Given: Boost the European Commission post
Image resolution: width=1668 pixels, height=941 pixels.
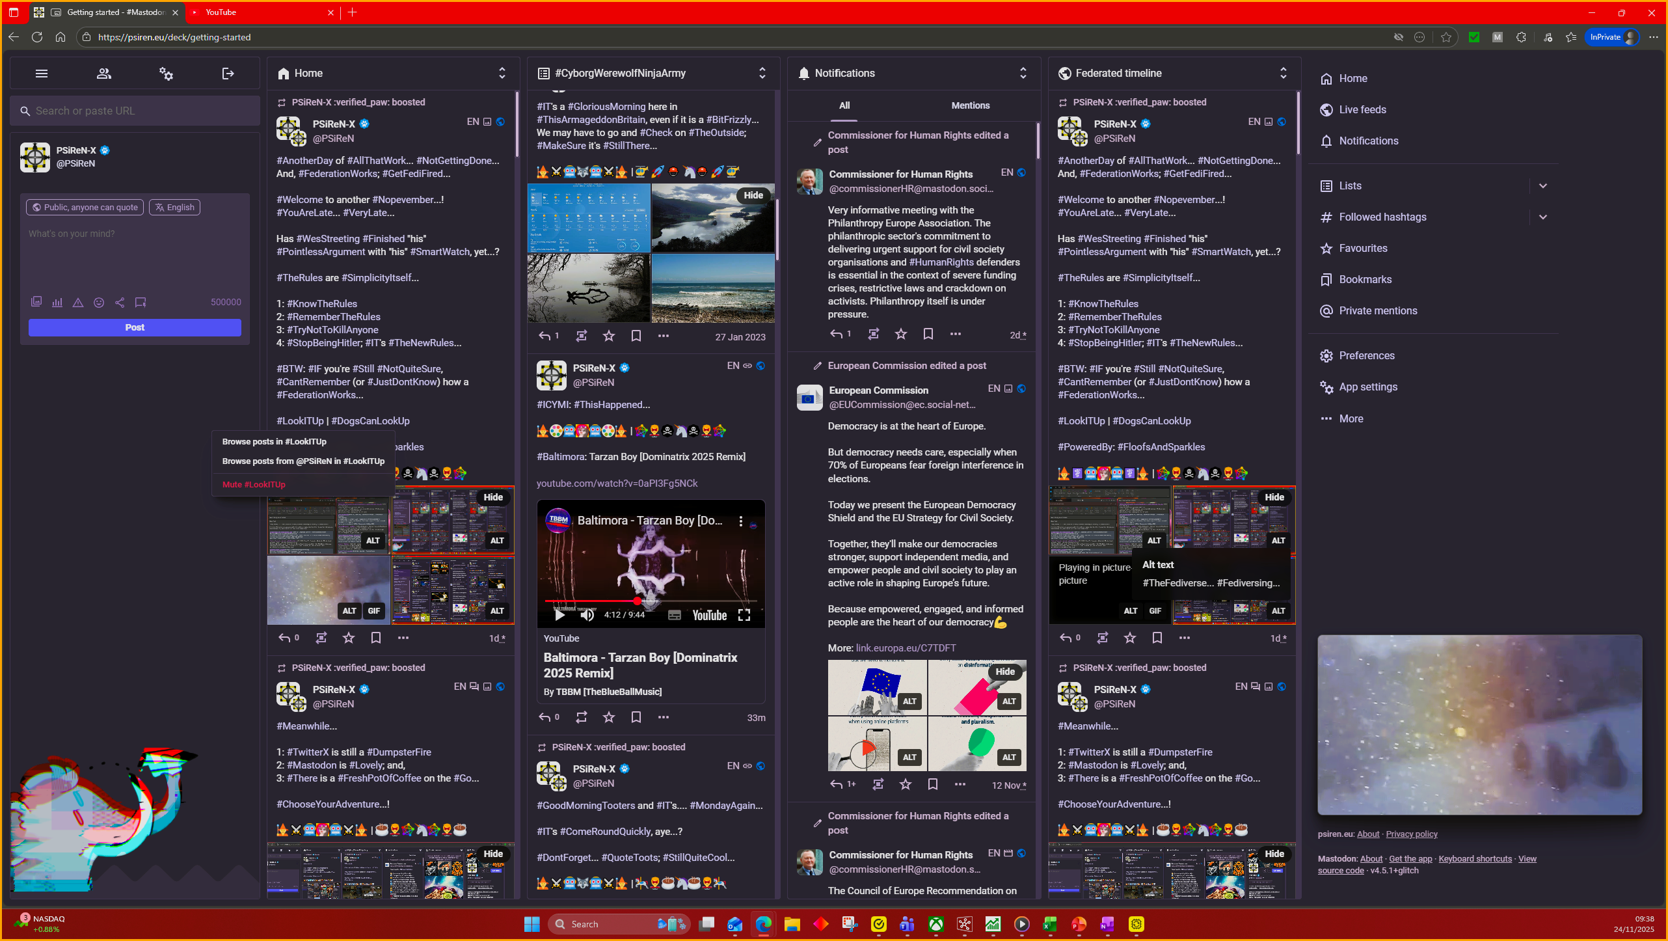Looking at the screenshot, I should coord(878,784).
